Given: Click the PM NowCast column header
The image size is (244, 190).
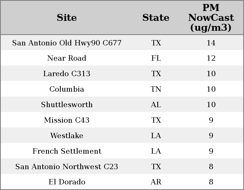Looking at the screenshot, I should coord(211,18).
